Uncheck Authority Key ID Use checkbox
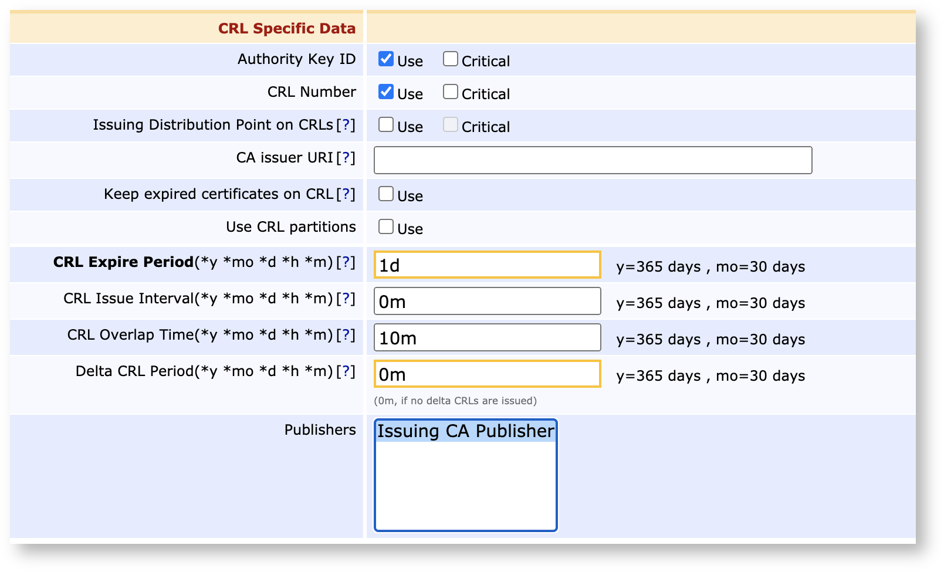The width and height of the screenshot is (944, 572). 385,59
